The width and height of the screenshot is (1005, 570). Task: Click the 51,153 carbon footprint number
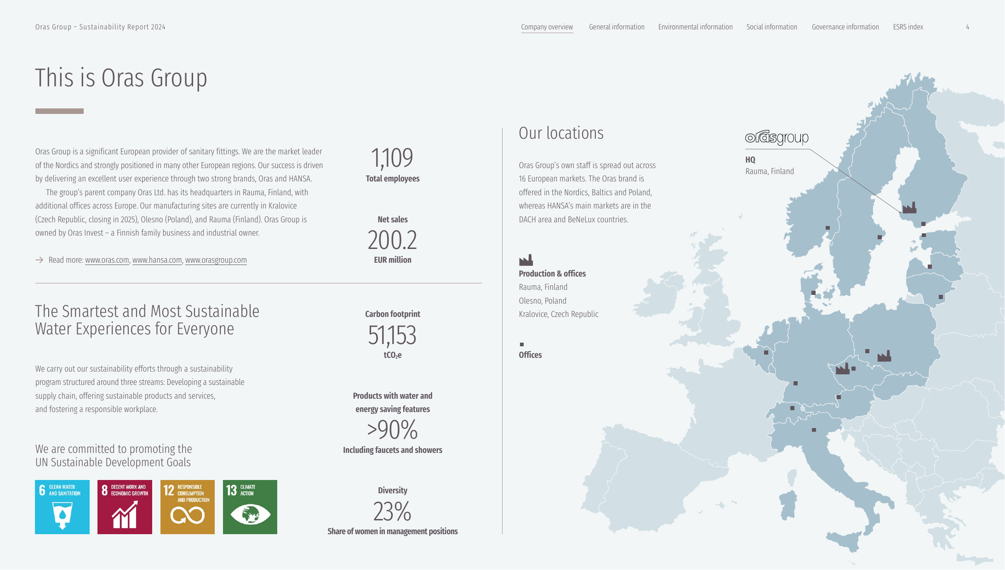coord(392,335)
